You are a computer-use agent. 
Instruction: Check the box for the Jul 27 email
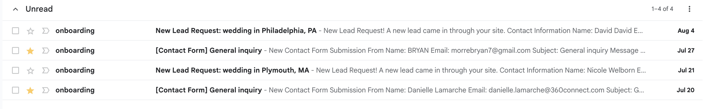point(16,51)
